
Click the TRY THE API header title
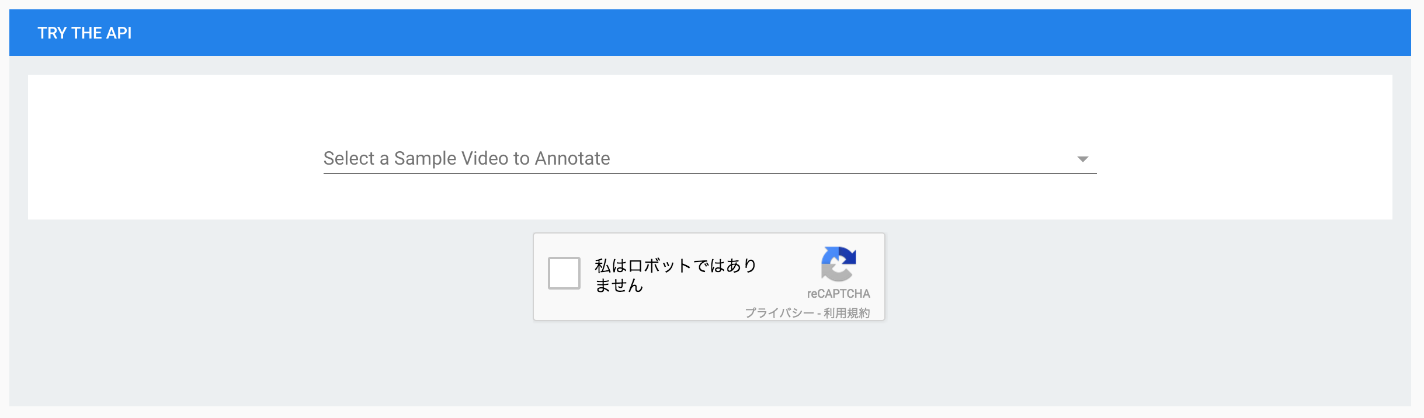(85, 33)
